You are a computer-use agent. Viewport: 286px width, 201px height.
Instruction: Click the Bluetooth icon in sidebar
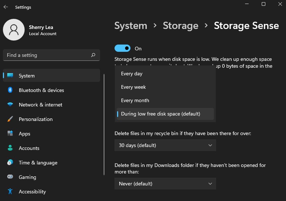pyautogui.click(x=10, y=90)
